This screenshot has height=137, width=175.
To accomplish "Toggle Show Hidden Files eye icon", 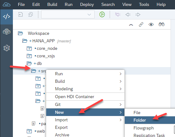I will pyautogui.click(x=151, y=24).
